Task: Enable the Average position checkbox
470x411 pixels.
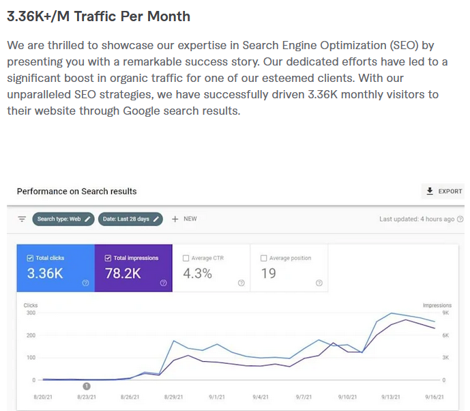Action: pos(264,258)
